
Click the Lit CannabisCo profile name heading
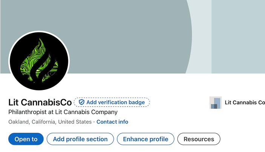(x=40, y=102)
